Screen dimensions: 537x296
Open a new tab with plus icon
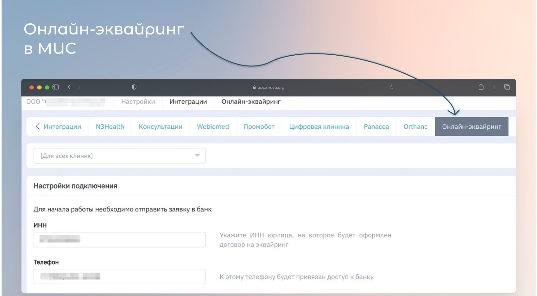(x=494, y=87)
